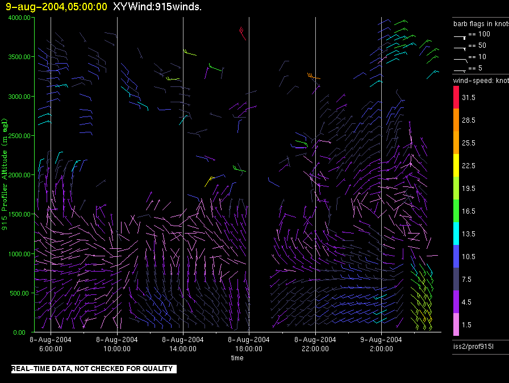Click the 8-Aug-2004 10:00:00 time label

coord(117,344)
